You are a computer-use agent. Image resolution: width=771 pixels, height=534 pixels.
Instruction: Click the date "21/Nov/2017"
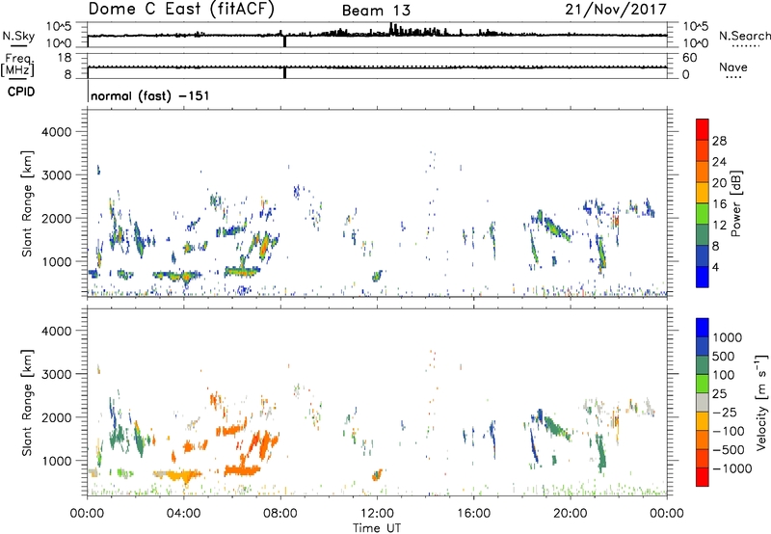[x=616, y=9]
